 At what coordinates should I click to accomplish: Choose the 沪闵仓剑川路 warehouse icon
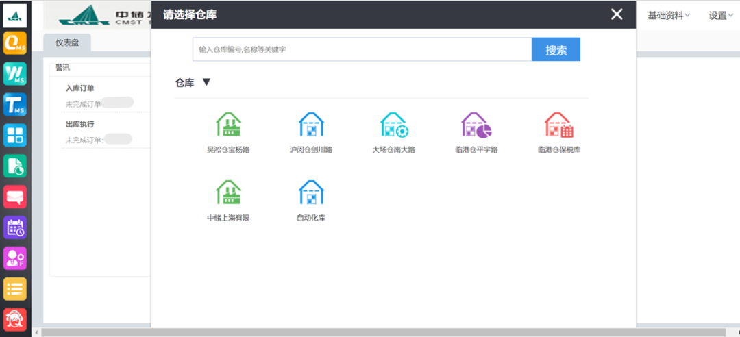click(311, 126)
